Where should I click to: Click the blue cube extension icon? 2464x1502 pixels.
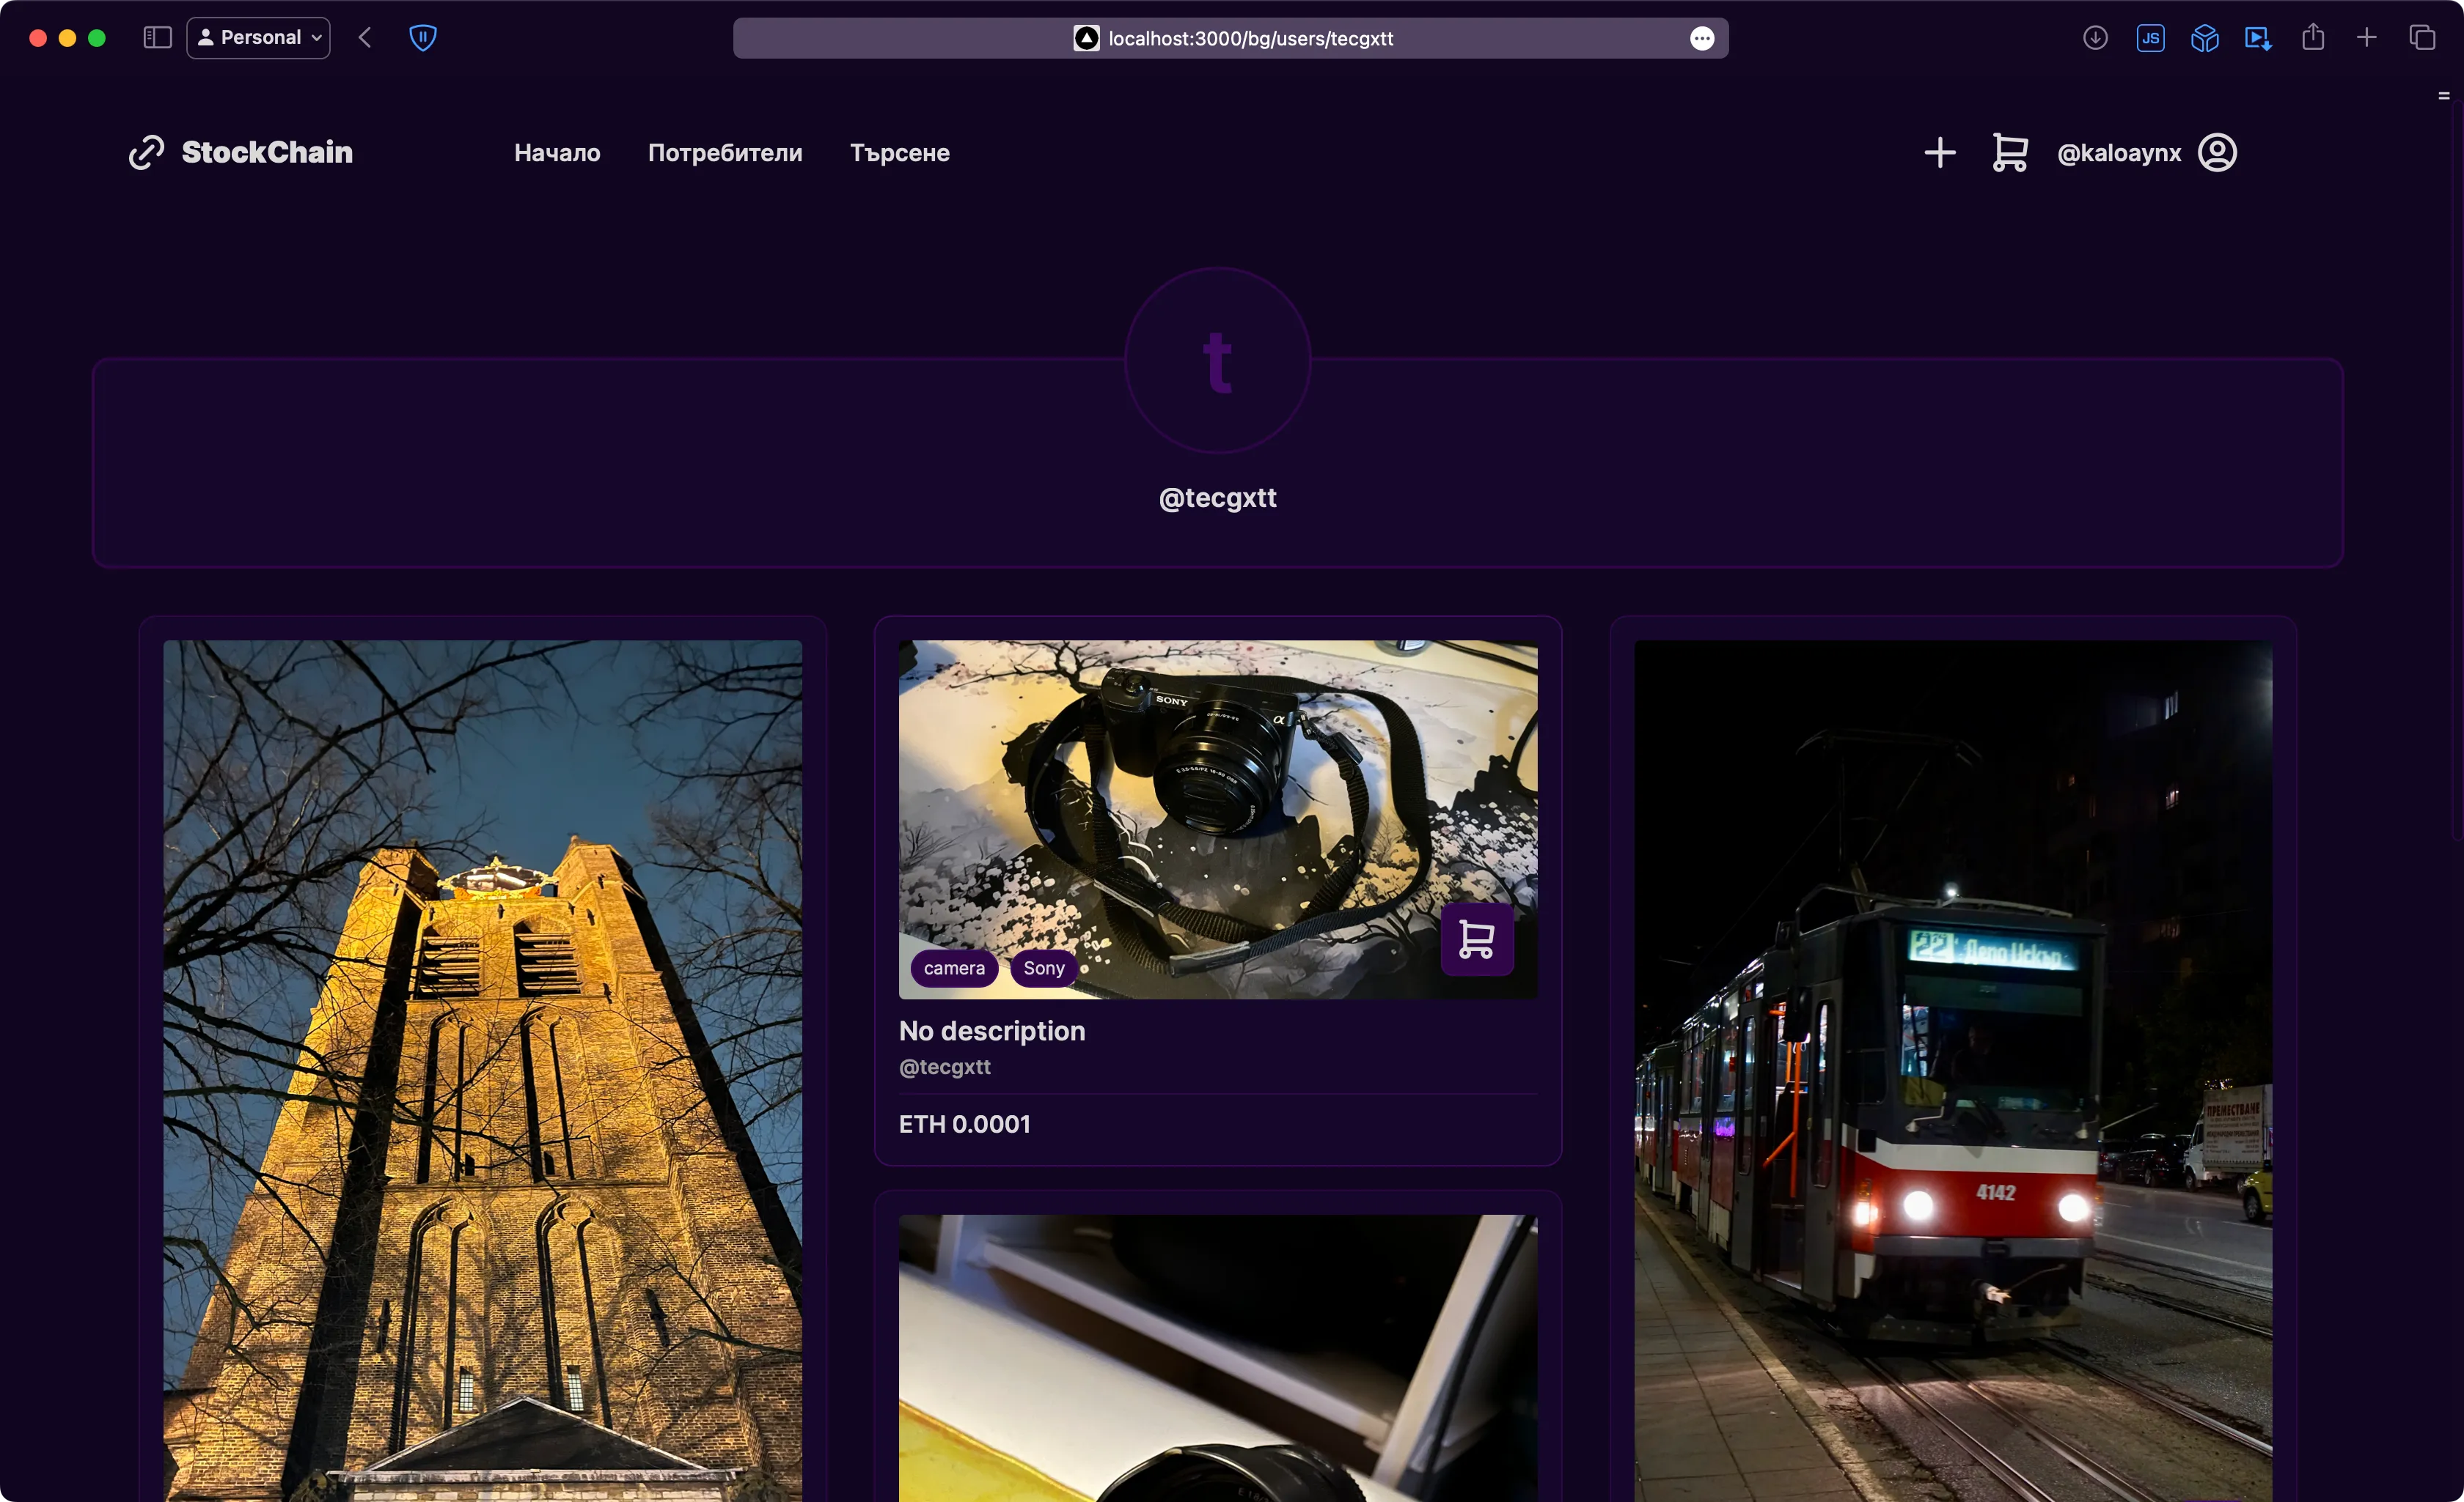point(2204,38)
